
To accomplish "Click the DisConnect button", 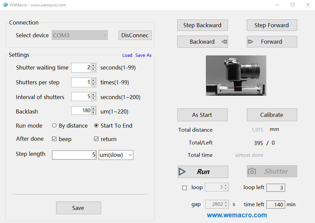I will point(135,35).
